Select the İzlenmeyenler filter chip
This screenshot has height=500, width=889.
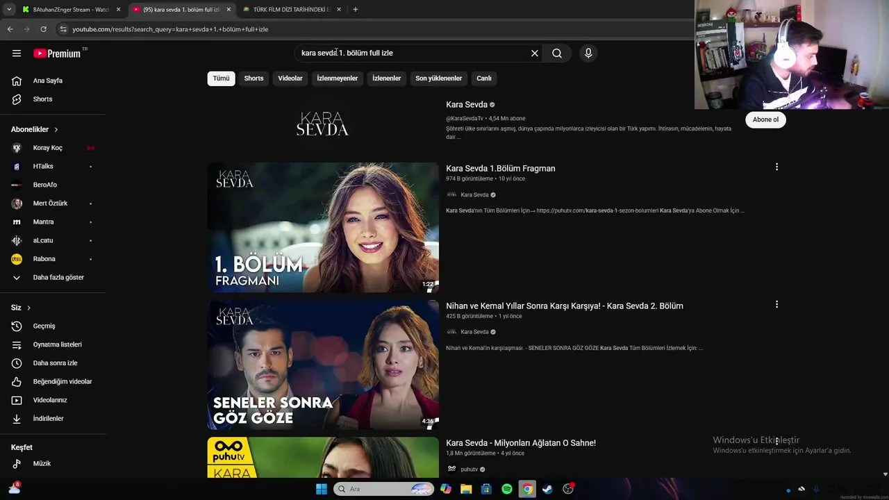pyautogui.click(x=338, y=78)
